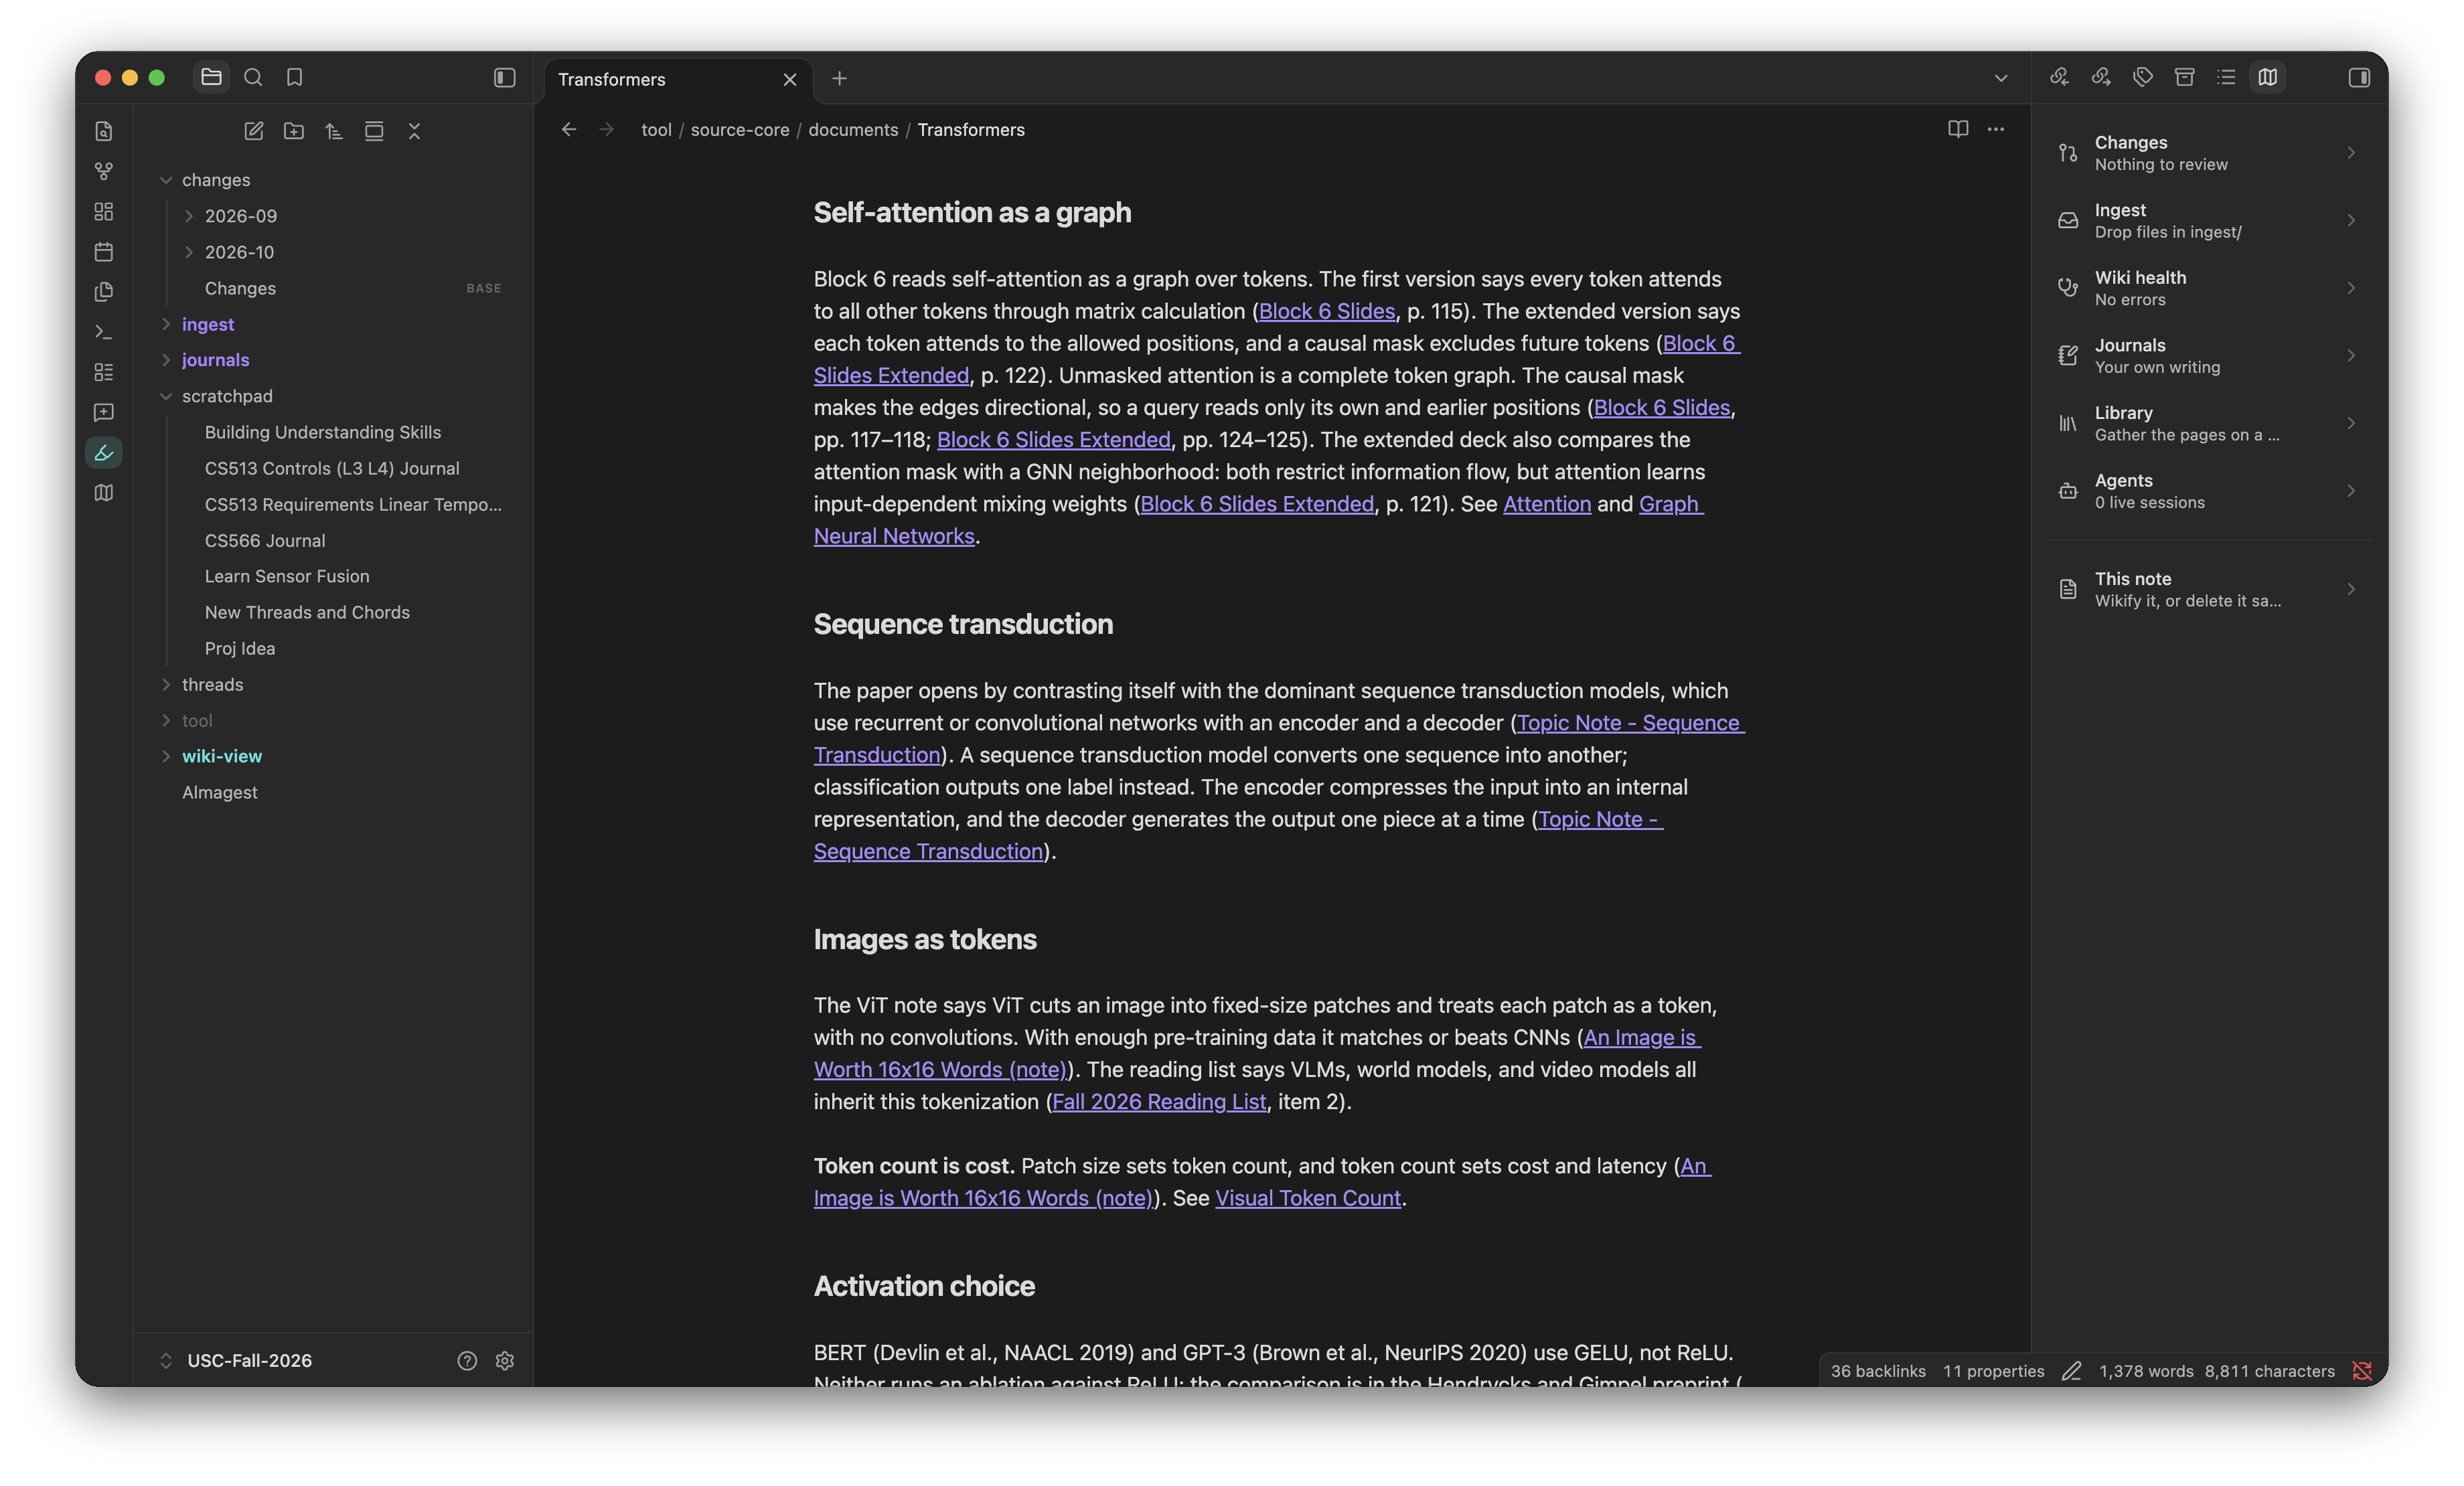Open the tags pane icon
Image resolution: width=2464 pixels, height=1486 pixels.
click(x=2143, y=77)
